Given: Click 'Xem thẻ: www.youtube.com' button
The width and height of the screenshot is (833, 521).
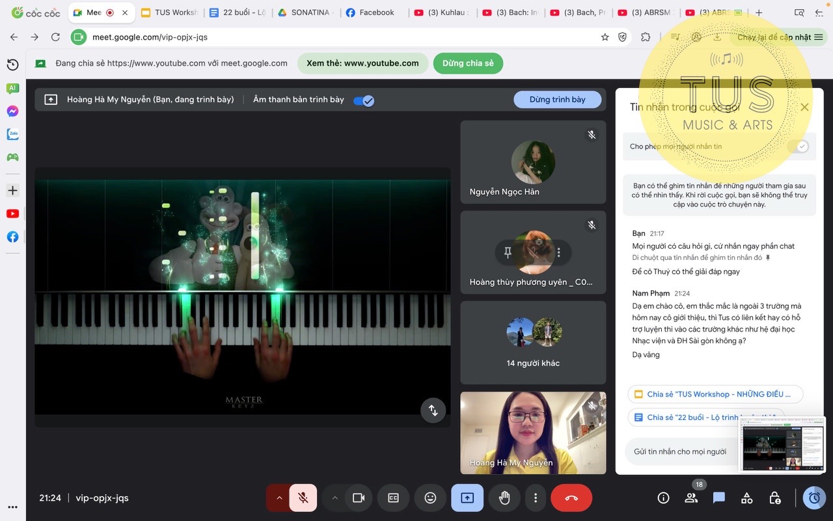Looking at the screenshot, I should click(x=362, y=63).
